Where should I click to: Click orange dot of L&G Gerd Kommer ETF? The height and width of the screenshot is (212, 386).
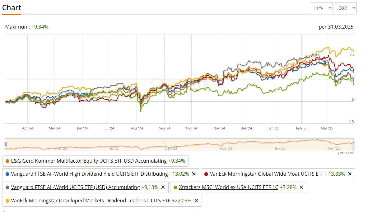tap(7, 161)
